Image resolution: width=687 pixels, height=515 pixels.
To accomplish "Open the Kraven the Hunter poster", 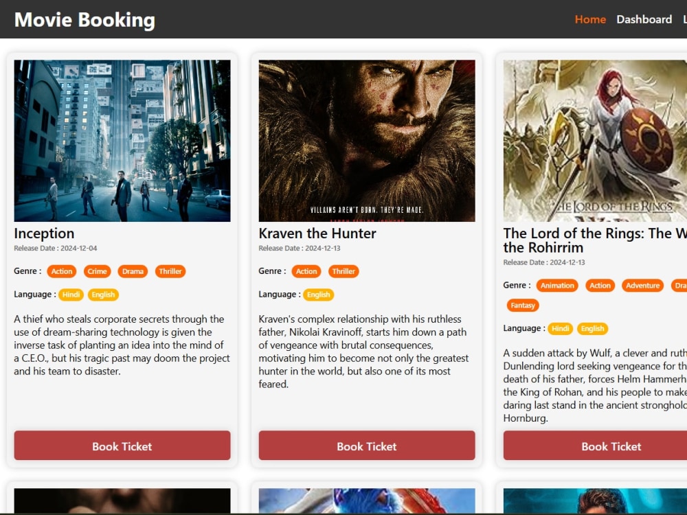I will click(x=367, y=141).
